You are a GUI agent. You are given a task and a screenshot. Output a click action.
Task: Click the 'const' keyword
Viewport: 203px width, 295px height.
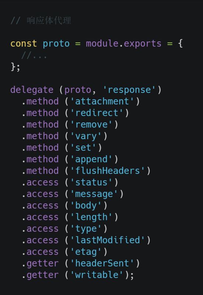click(24, 44)
